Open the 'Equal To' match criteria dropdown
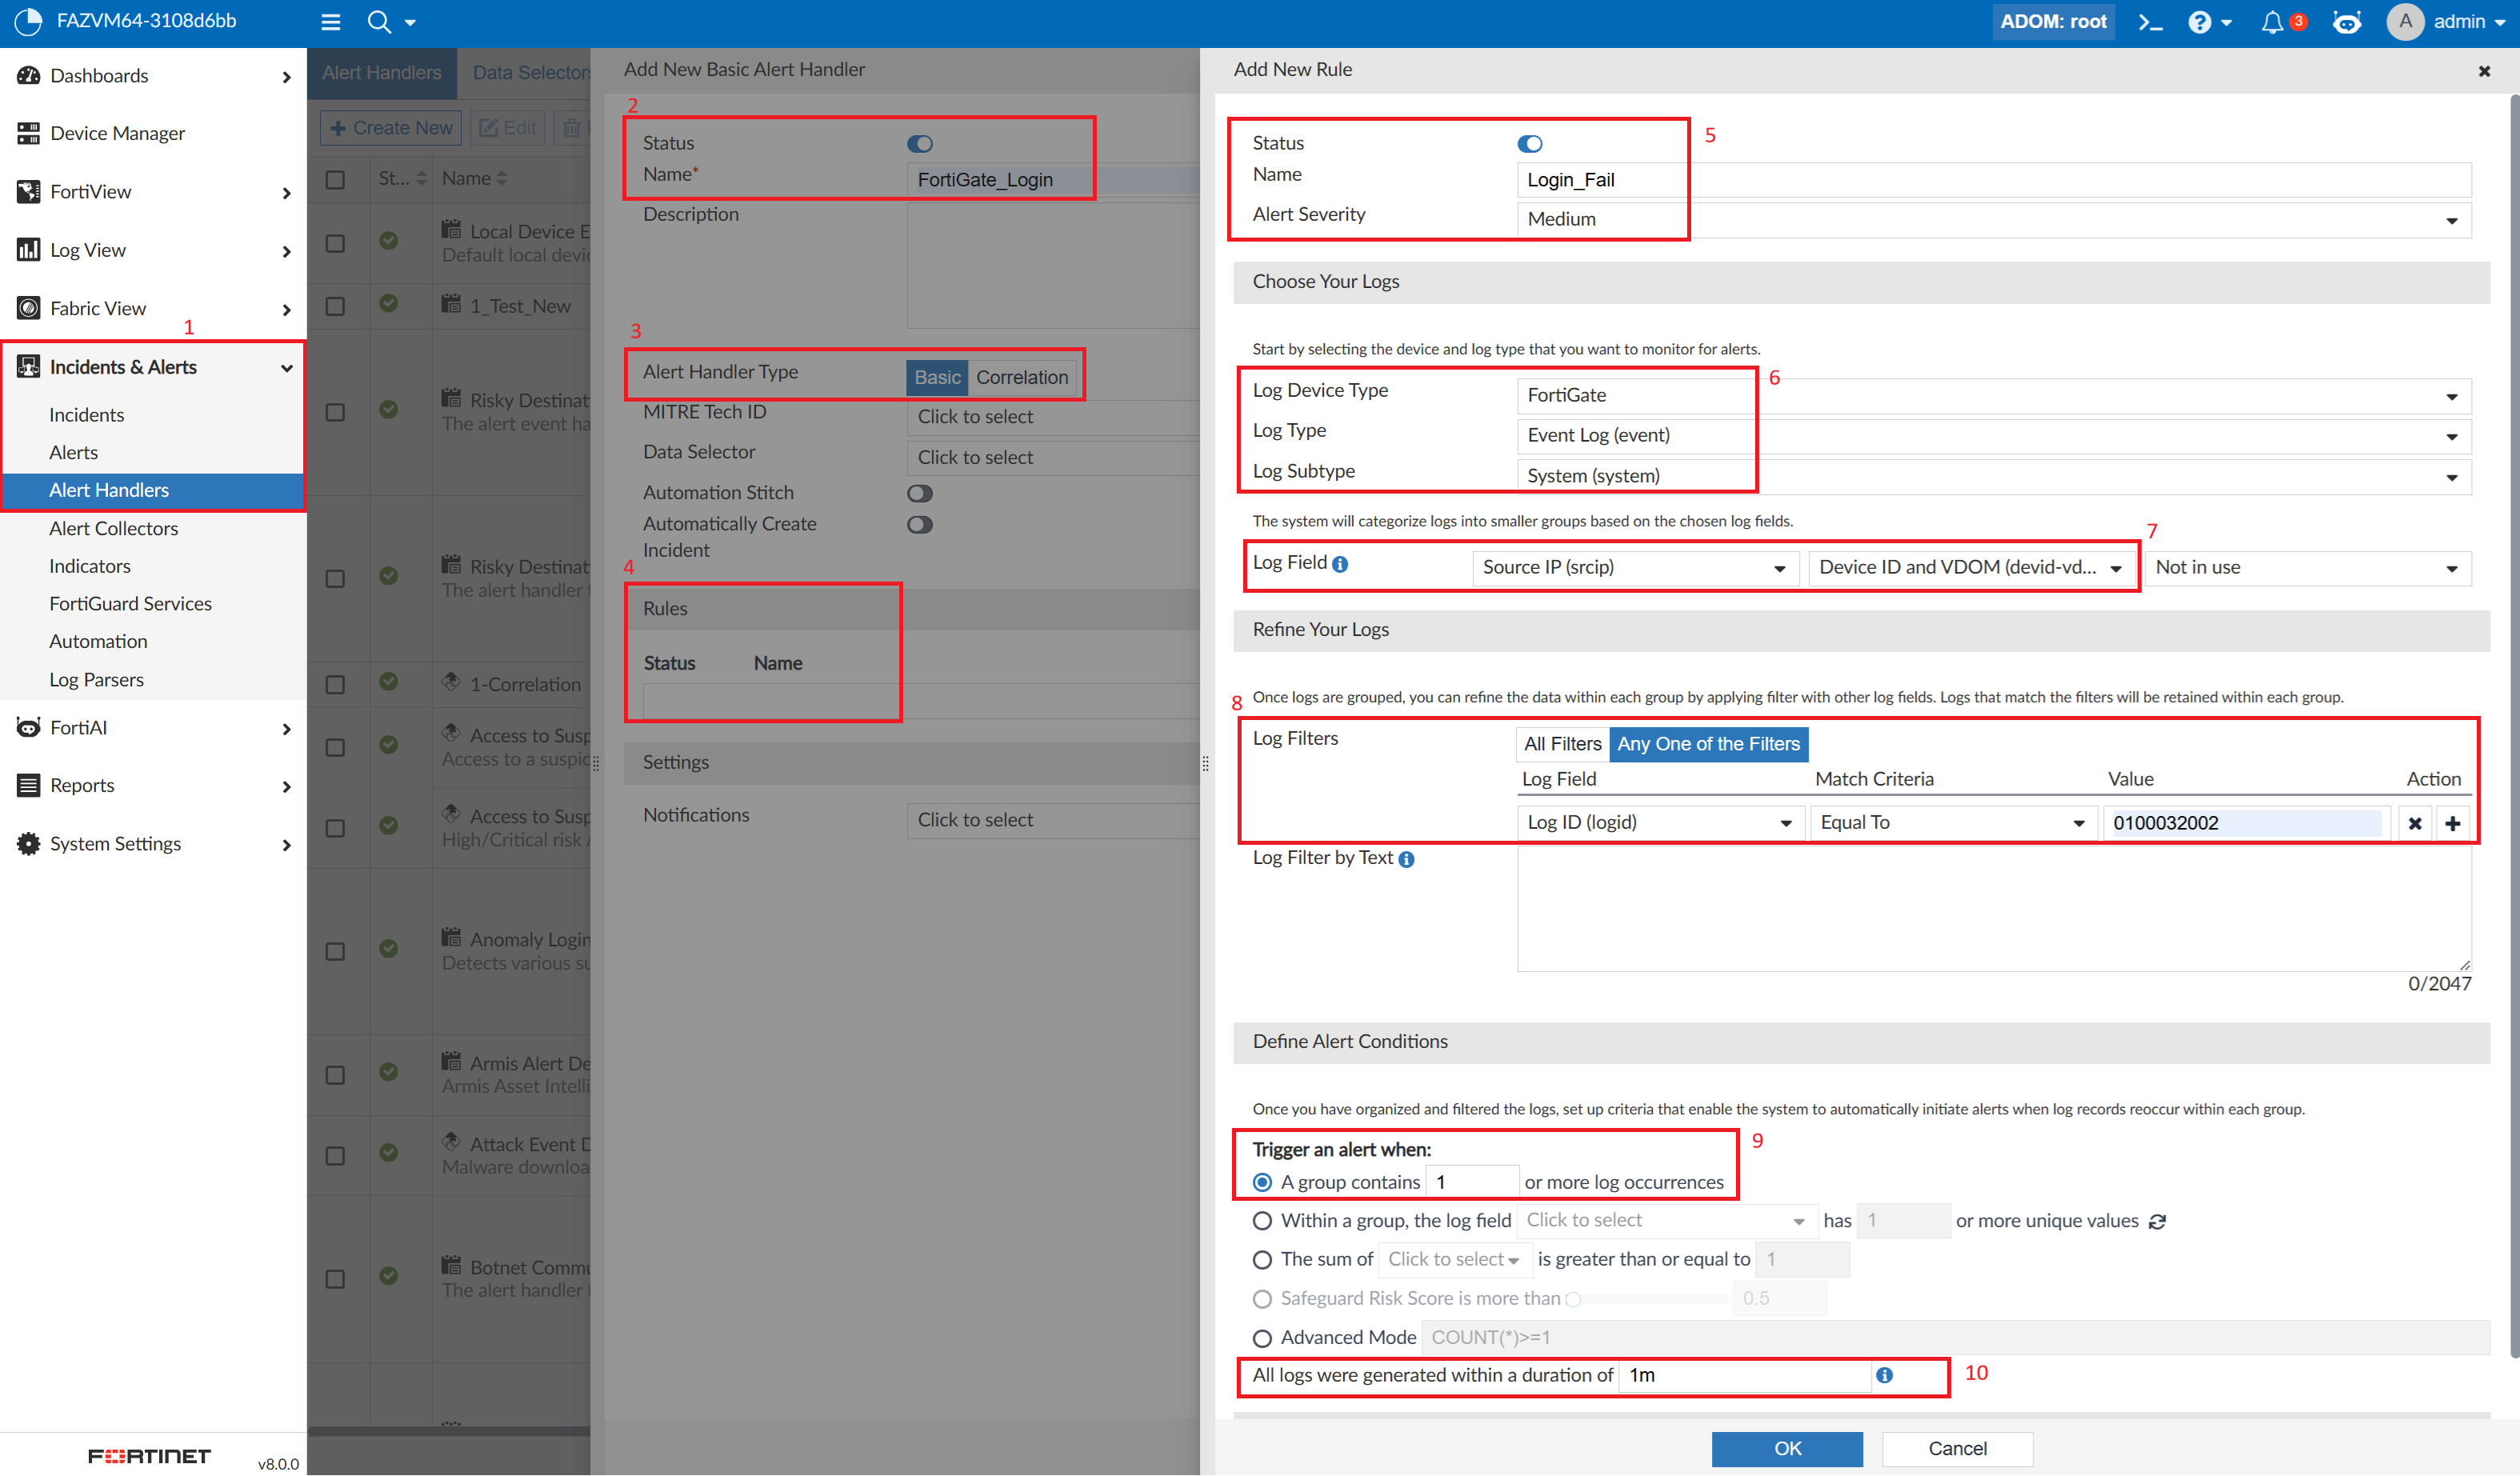This screenshot has width=2520, height=1476. [1953, 823]
